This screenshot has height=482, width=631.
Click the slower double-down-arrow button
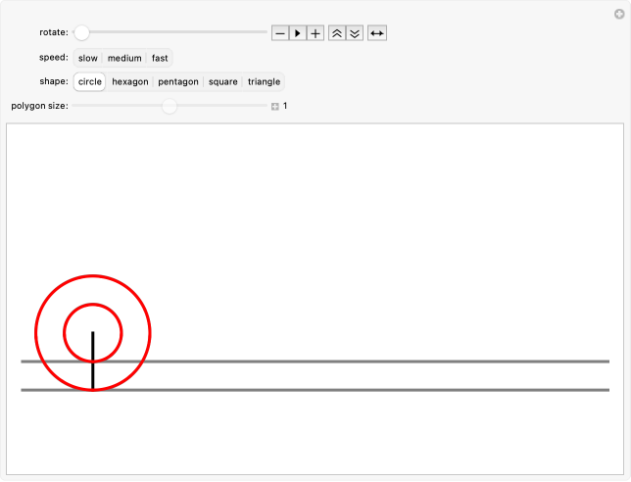click(x=355, y=33)
